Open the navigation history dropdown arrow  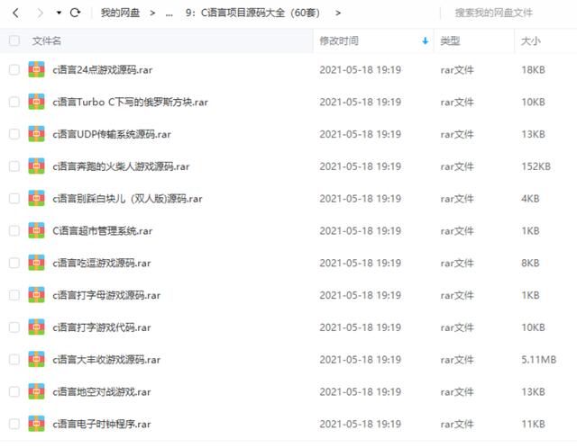coord(59,13)
